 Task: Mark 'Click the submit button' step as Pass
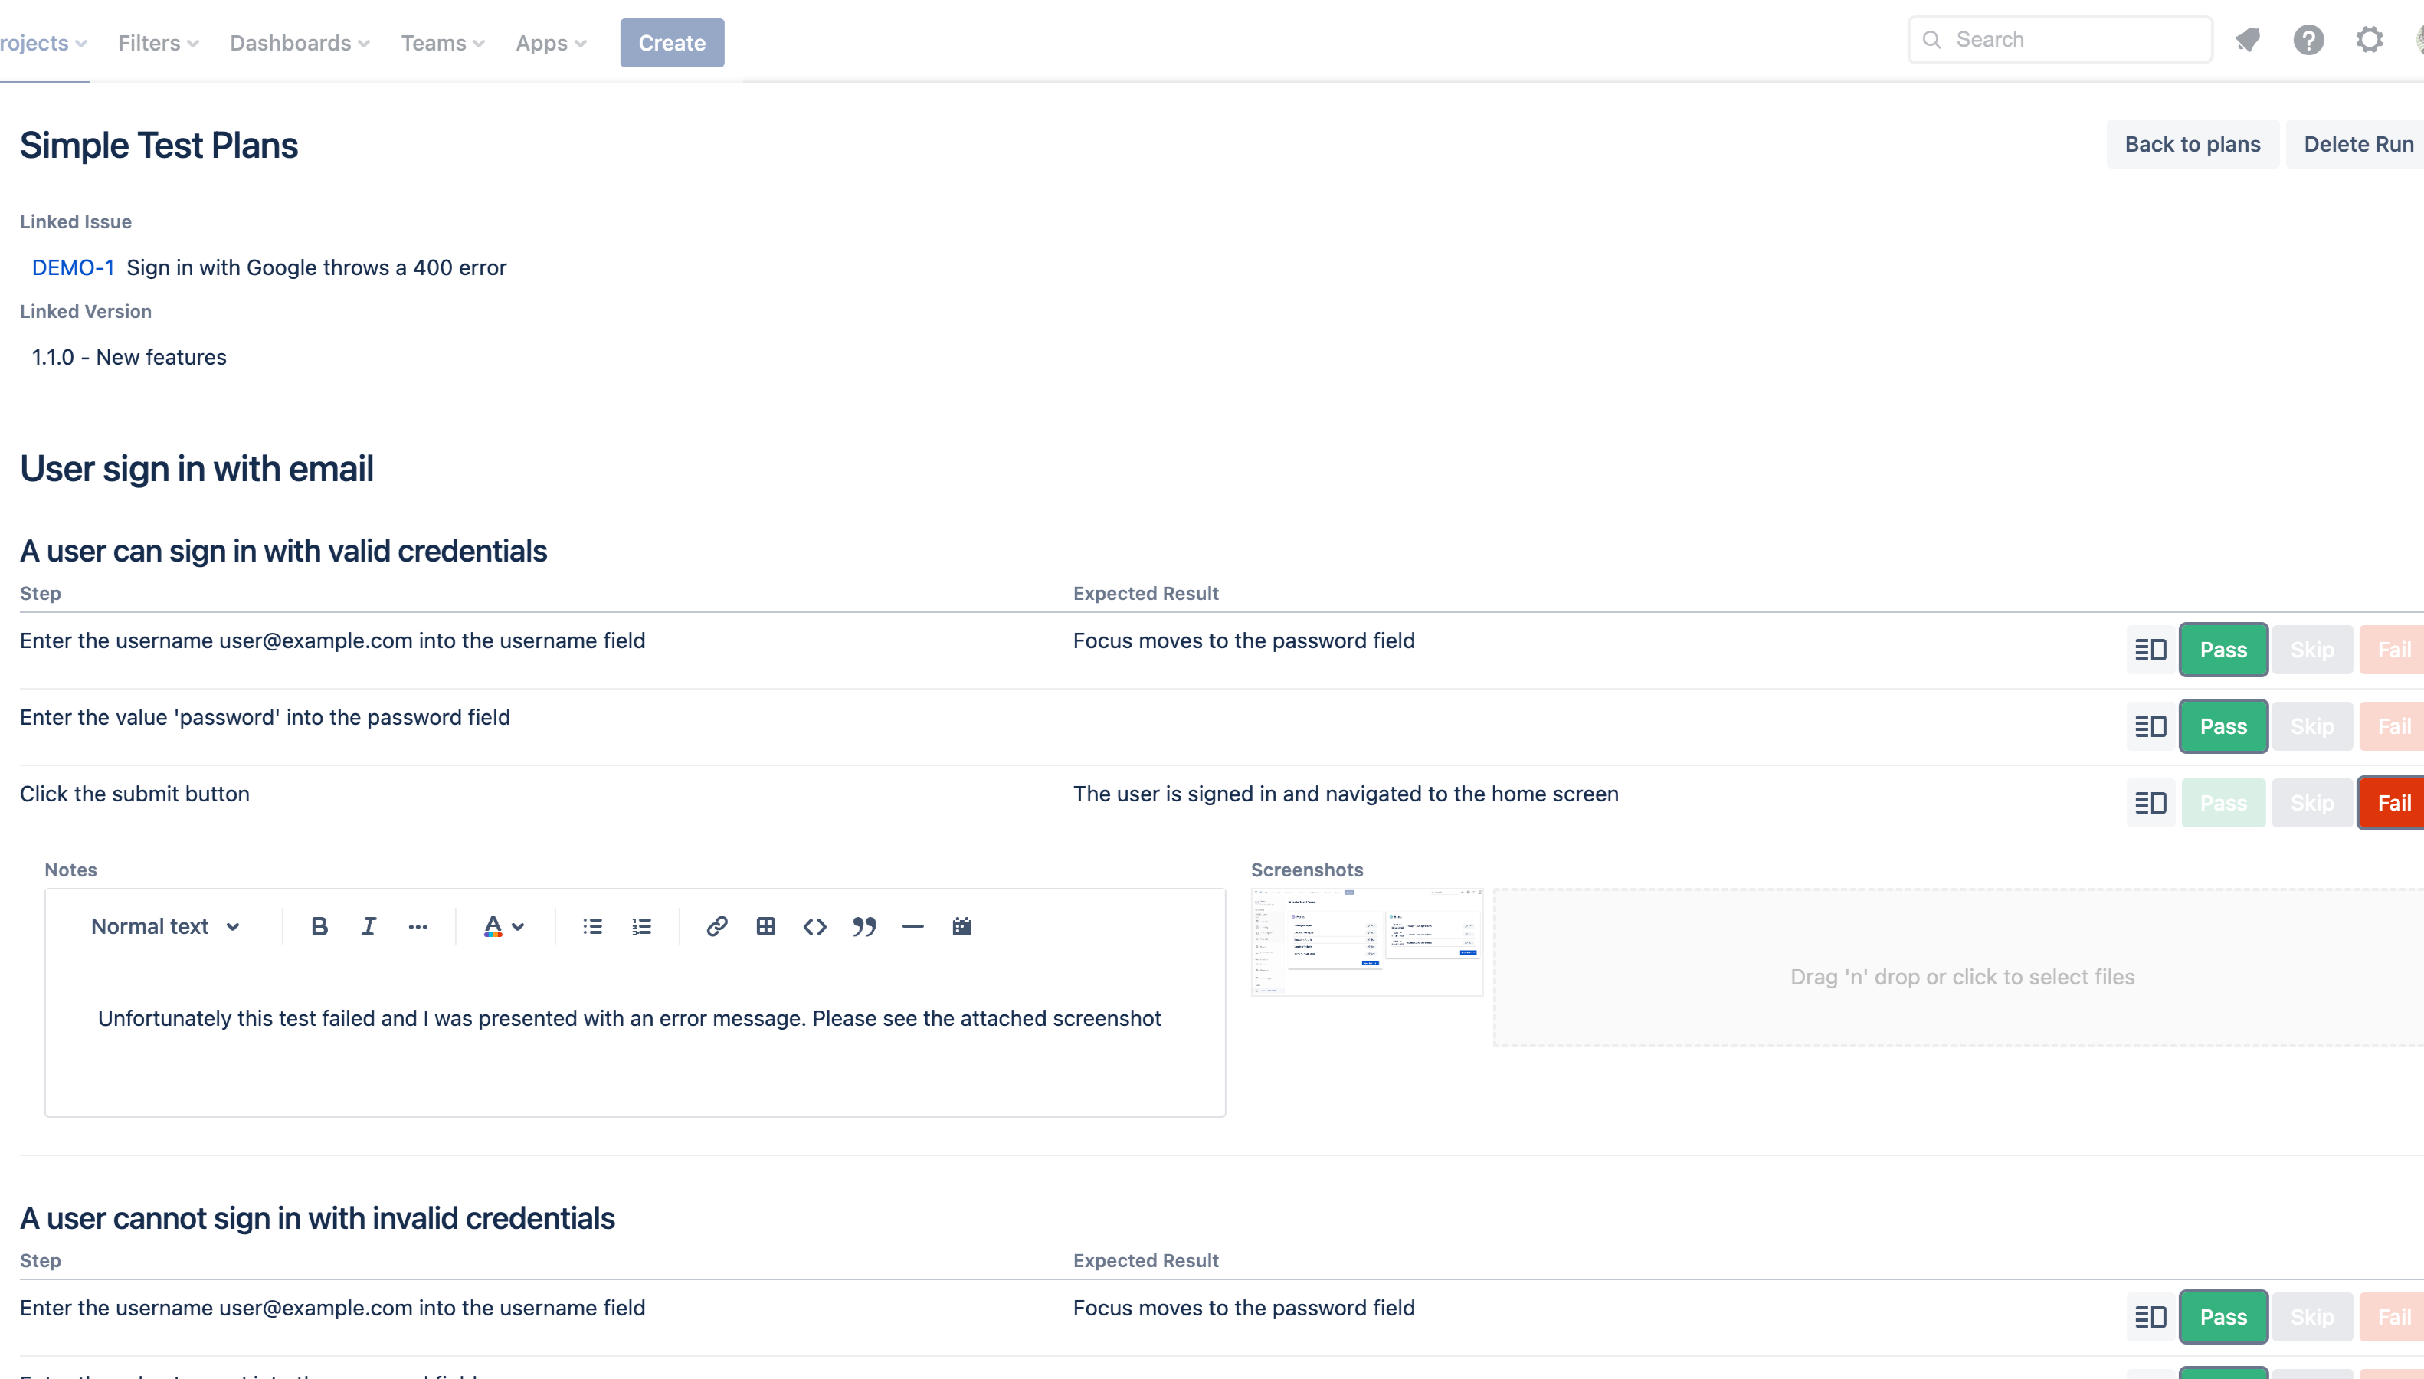tap(2223, 802)
